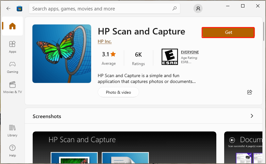266x164 pixels.
Task: Click the HP Scan and Capture title
Action: (141, 32)
